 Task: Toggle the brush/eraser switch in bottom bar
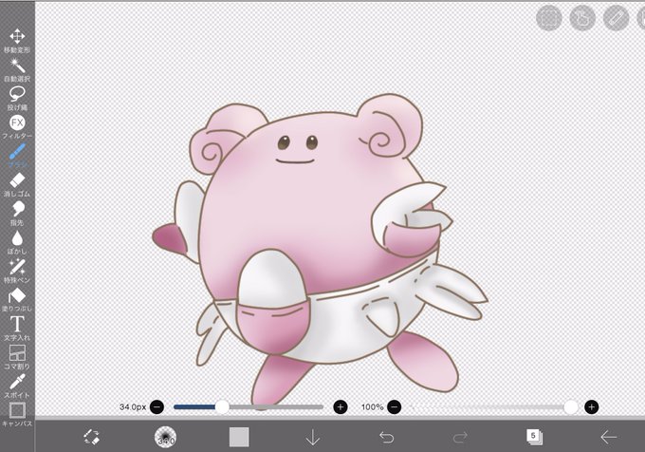pyautogui.click(x=91, y=437)
